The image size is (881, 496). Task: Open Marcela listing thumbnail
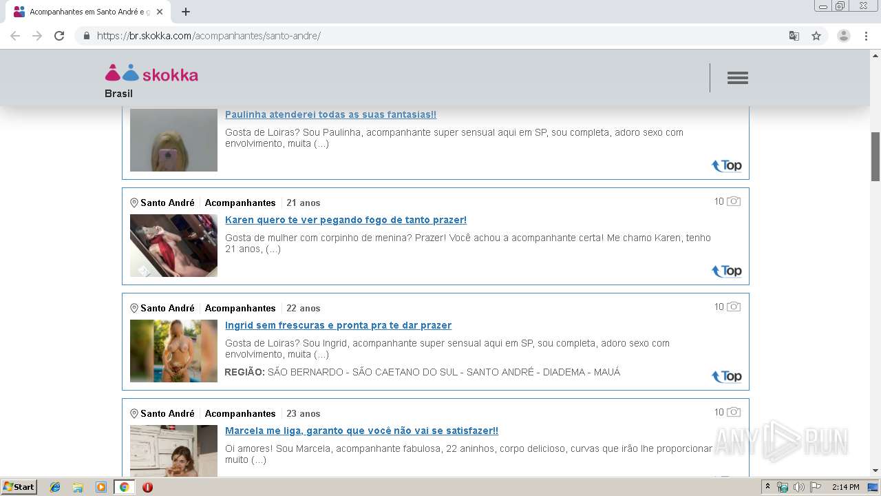[173, 451]
